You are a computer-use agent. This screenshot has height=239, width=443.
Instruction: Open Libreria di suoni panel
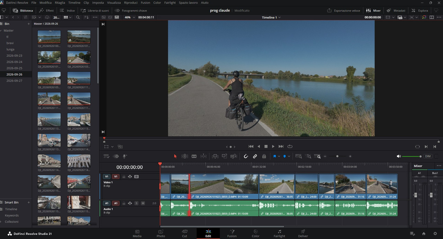(94, 10)
